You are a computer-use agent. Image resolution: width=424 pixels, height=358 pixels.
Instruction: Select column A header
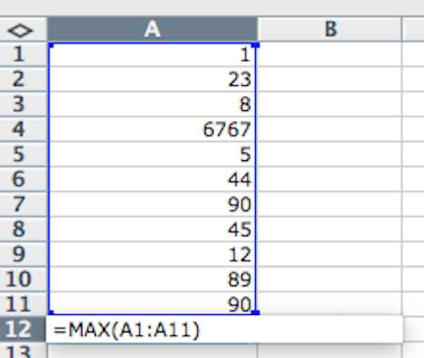153,29
